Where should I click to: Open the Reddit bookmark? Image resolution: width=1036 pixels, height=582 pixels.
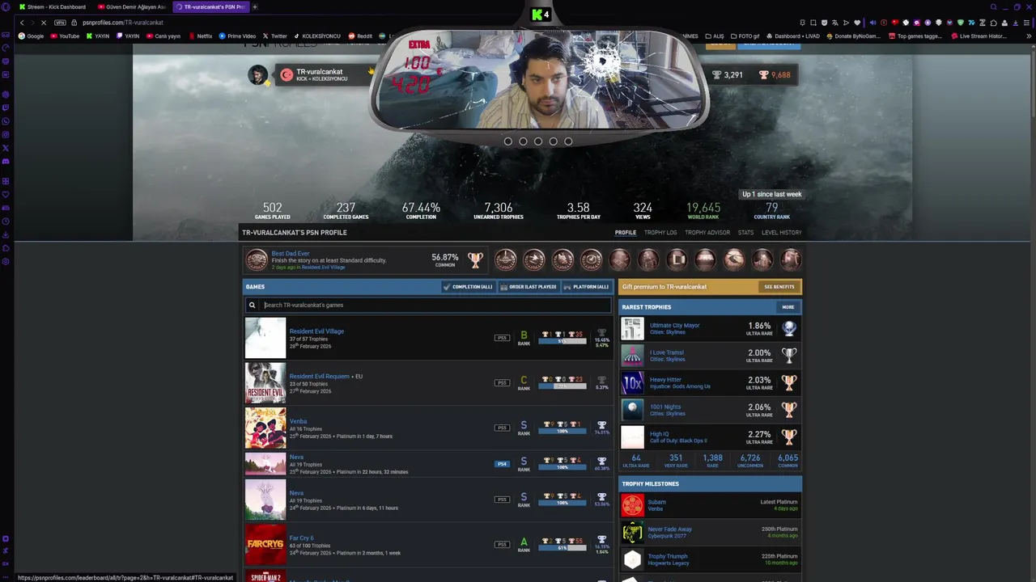point(360,36)
